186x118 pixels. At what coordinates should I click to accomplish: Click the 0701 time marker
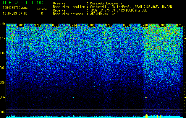click(20, 25)
